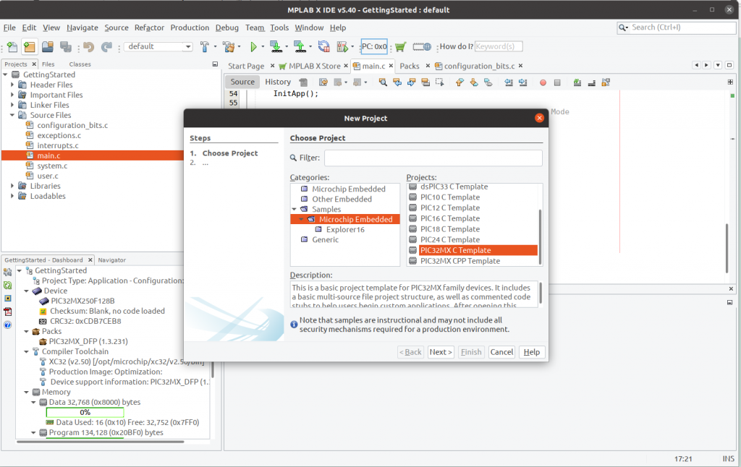Click the New File toolbar icon
The width and height of the screenshot is (741, 467).
click(x=12, y=47)
